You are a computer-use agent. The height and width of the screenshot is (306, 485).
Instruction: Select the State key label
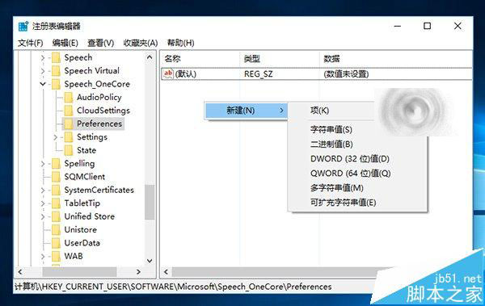[86, 150]
